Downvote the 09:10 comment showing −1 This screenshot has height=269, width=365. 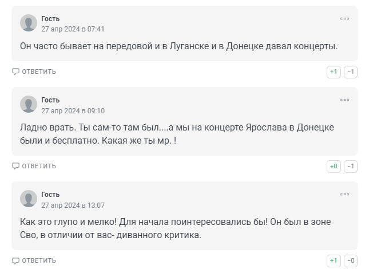point(350,166)
